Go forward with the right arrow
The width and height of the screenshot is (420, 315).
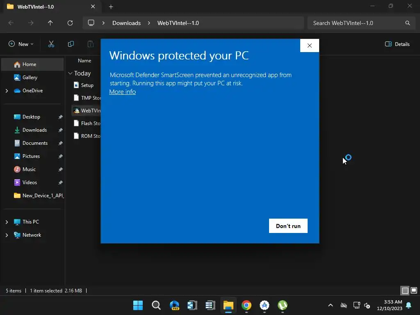coord(31,23)
